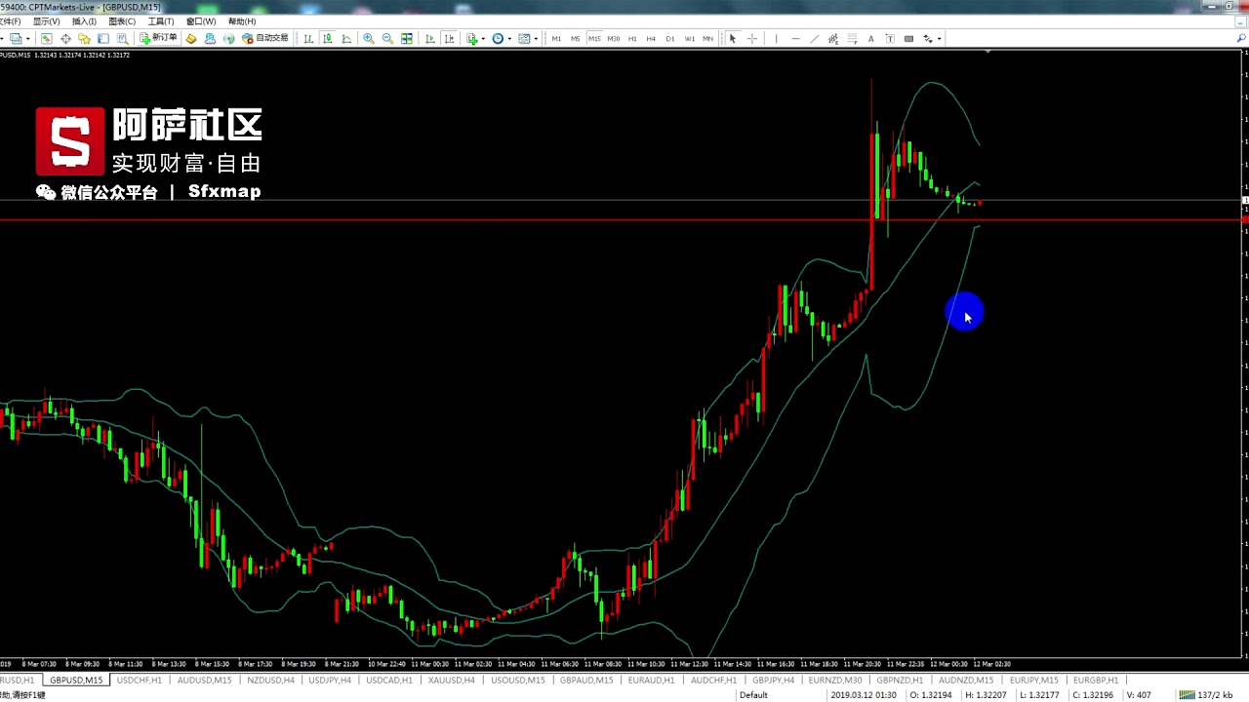Viewport: 1249px width, 702px height.
Task: Select the arrow cursor tool
Action: coord(733,39)
